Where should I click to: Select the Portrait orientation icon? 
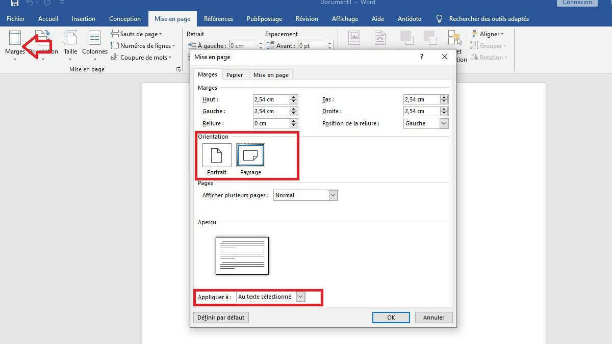(217, 155)
